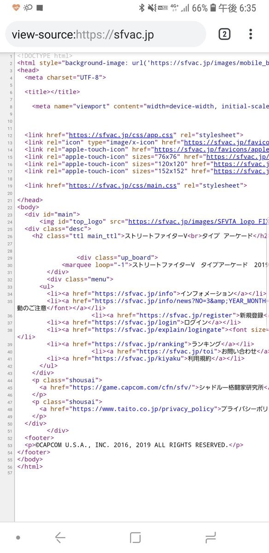
Task: Tap the Bluetooth status bar icon
Action: 141,8
